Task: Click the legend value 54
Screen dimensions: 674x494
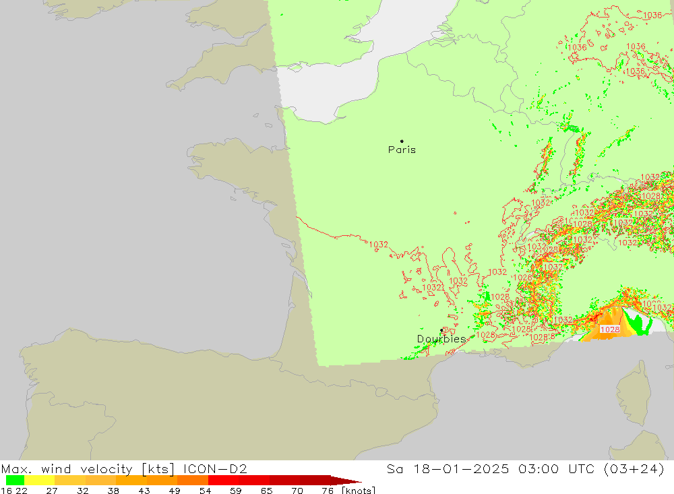Action: [205, 490]
